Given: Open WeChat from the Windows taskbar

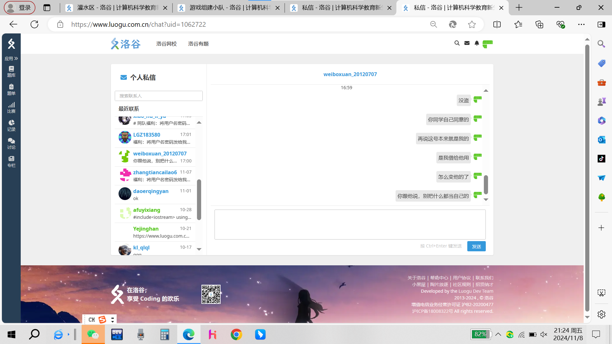Looking at the screenshot, I should click(x=93, y=334).
